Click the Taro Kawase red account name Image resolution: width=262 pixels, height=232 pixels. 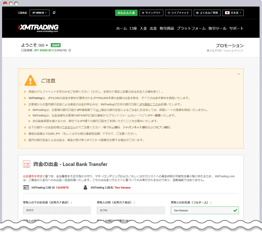point(122,188)
